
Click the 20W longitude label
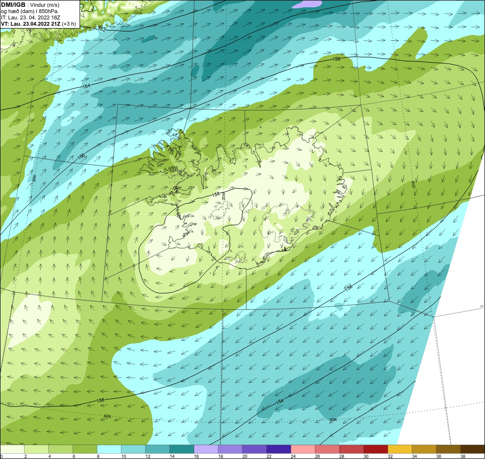tap(224, 196)
